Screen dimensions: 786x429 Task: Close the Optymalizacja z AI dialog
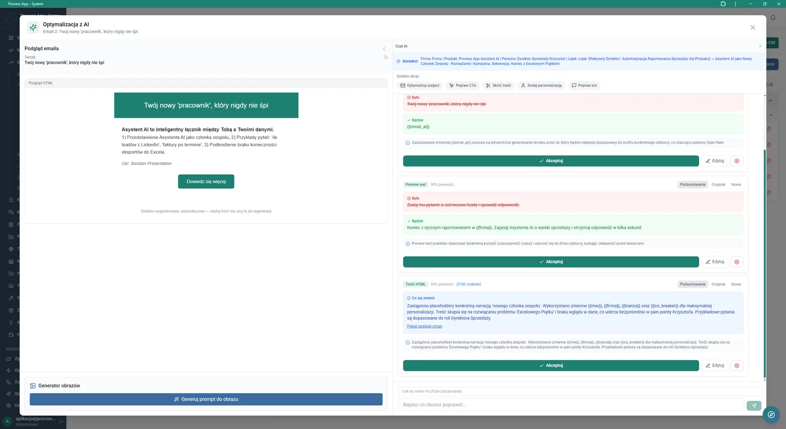tap(753, 27)
